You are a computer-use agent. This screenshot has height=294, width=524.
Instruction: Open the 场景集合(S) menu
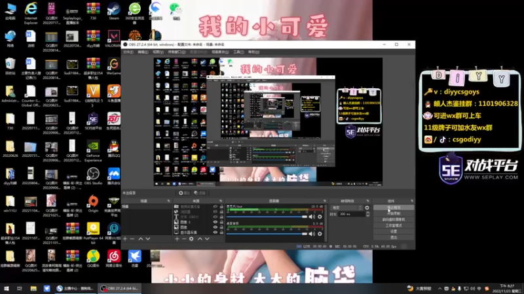click(x=220, y=52)
